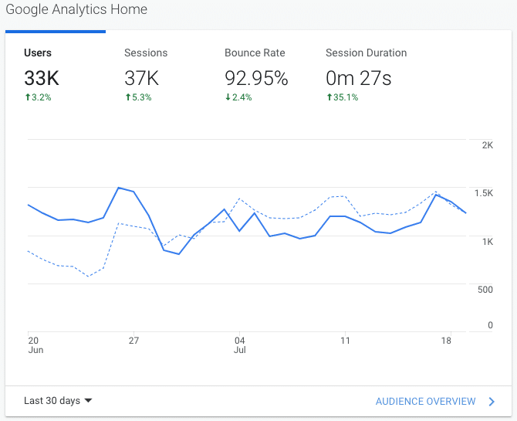Click the down arrow beside 2.4%
517x421 pixels.
coord(228,97)
